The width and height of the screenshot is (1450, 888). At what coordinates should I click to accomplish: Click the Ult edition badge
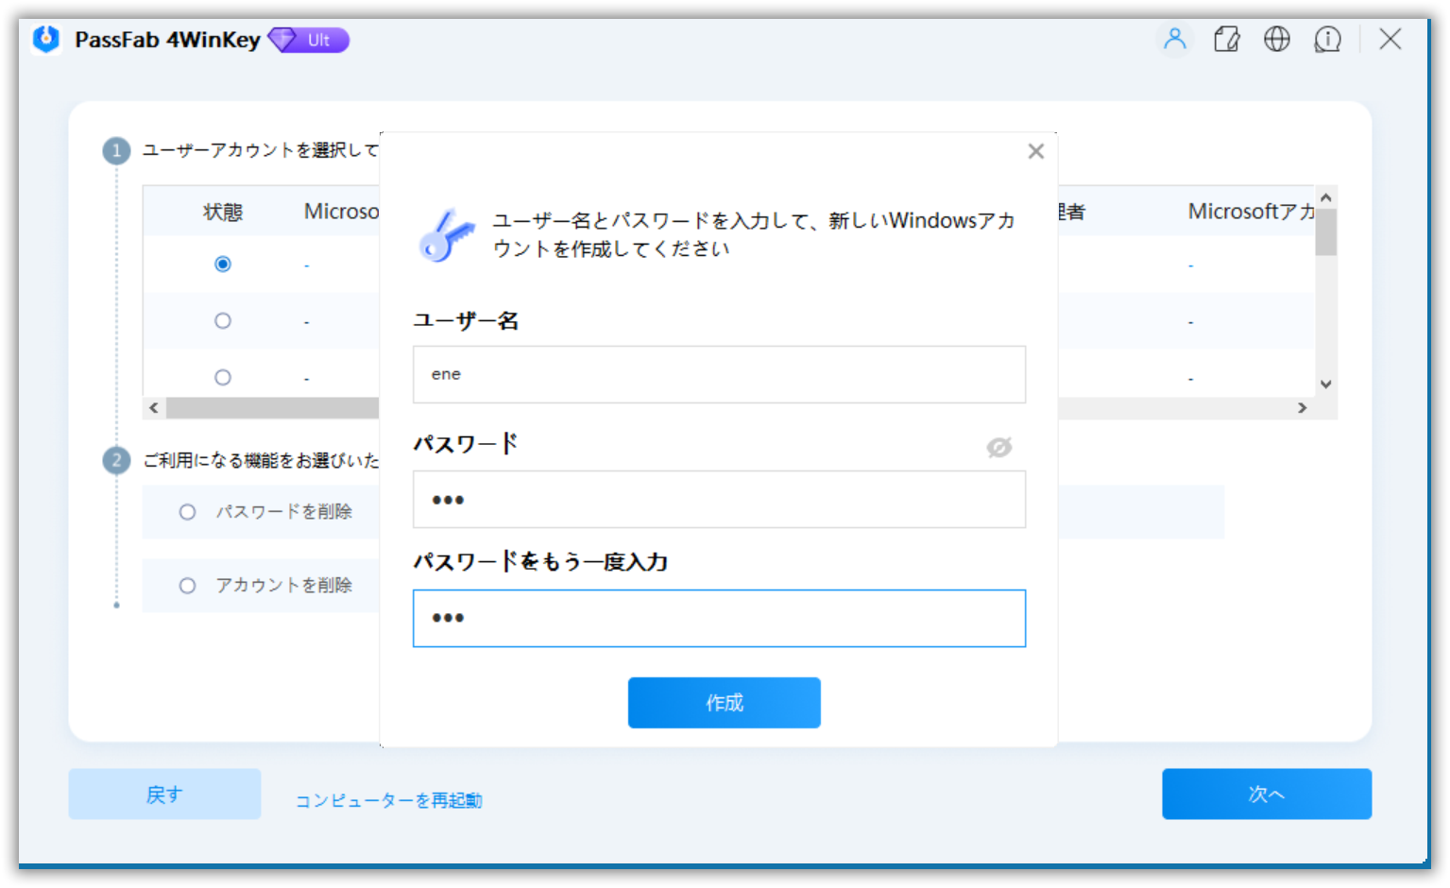click(x=307, y=41)
